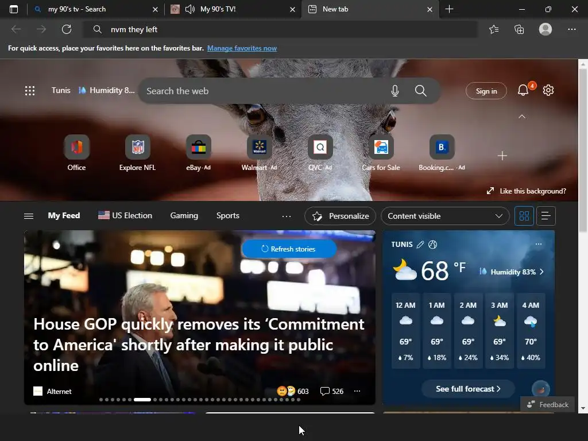Open the feed hamburger menu
The width and height of the screenshot is (588, 441).
coord(29,216)
